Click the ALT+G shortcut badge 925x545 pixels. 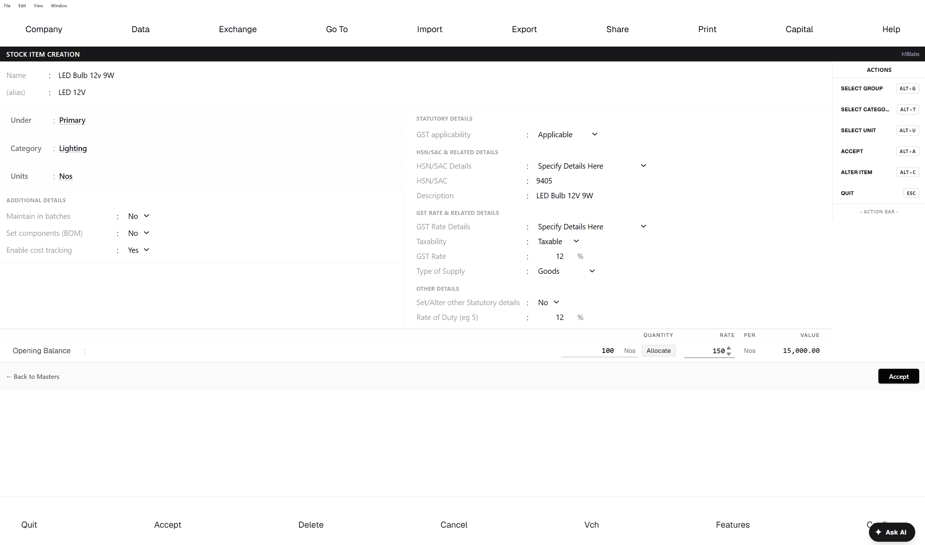[907, 88]
